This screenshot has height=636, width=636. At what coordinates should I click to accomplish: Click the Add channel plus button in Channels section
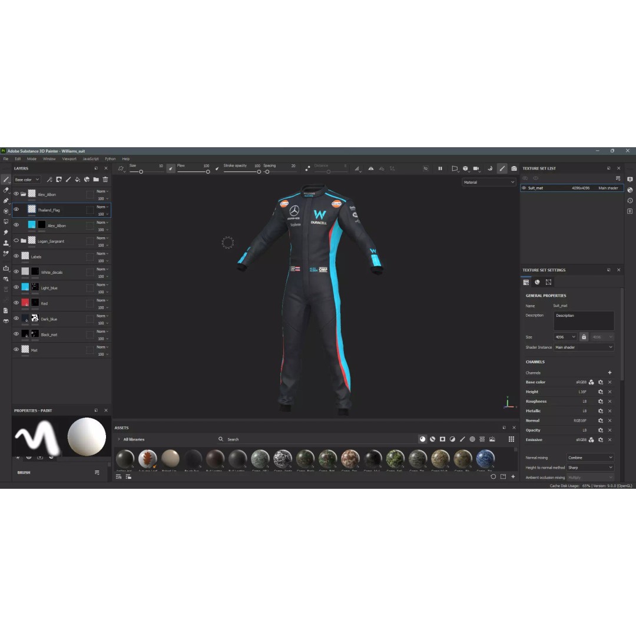(x=609, y=372)
